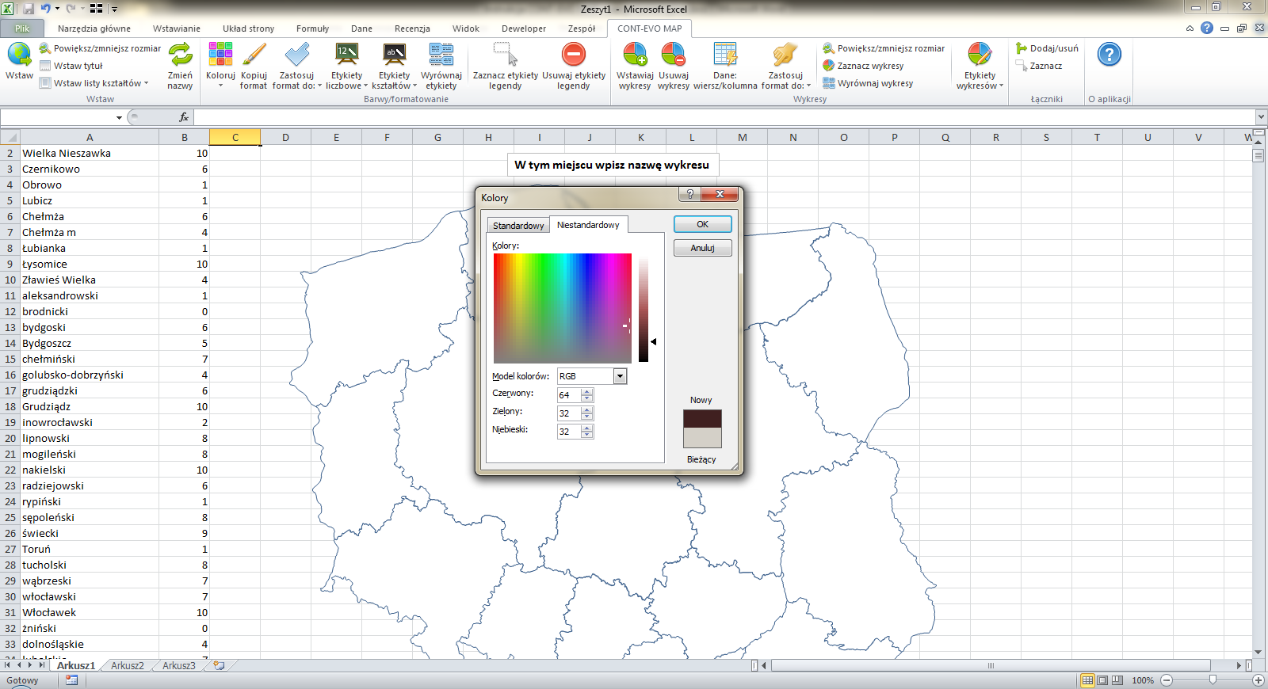The width and height of the screenshot is (1268, 689).
Task: Switch to Page Layout view in status bar
Action: [x=1102, y=680]
